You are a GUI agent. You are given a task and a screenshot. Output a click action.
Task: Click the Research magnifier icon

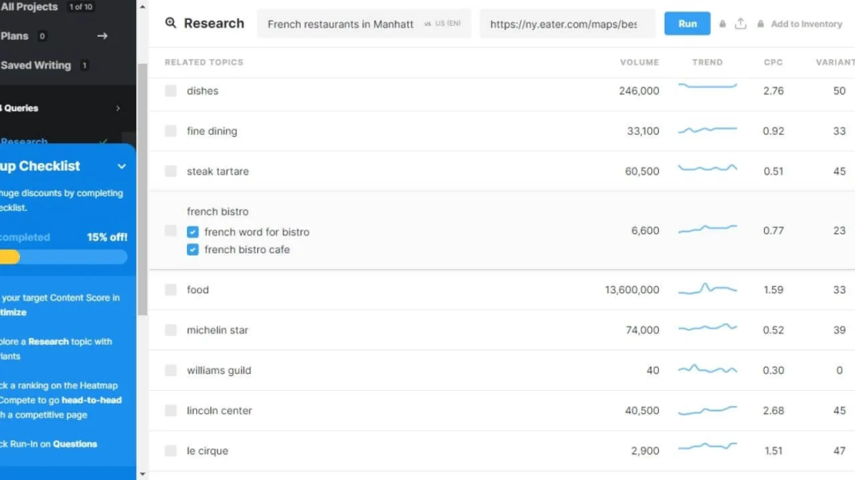(170, 22)
